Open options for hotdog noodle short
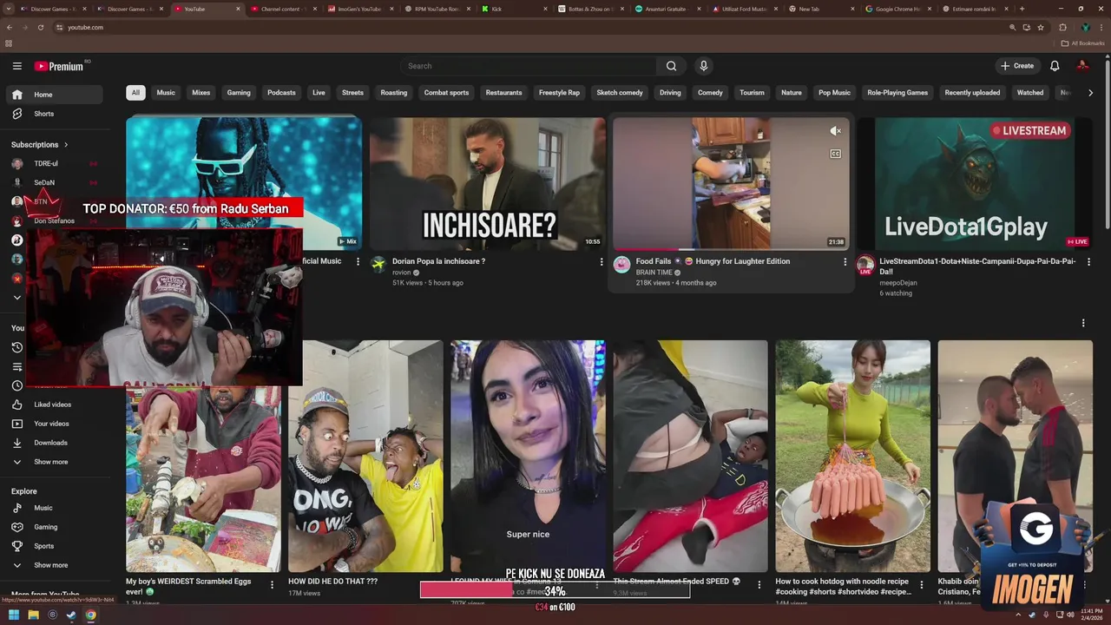 pyautogui.click(x=921, y=585)
